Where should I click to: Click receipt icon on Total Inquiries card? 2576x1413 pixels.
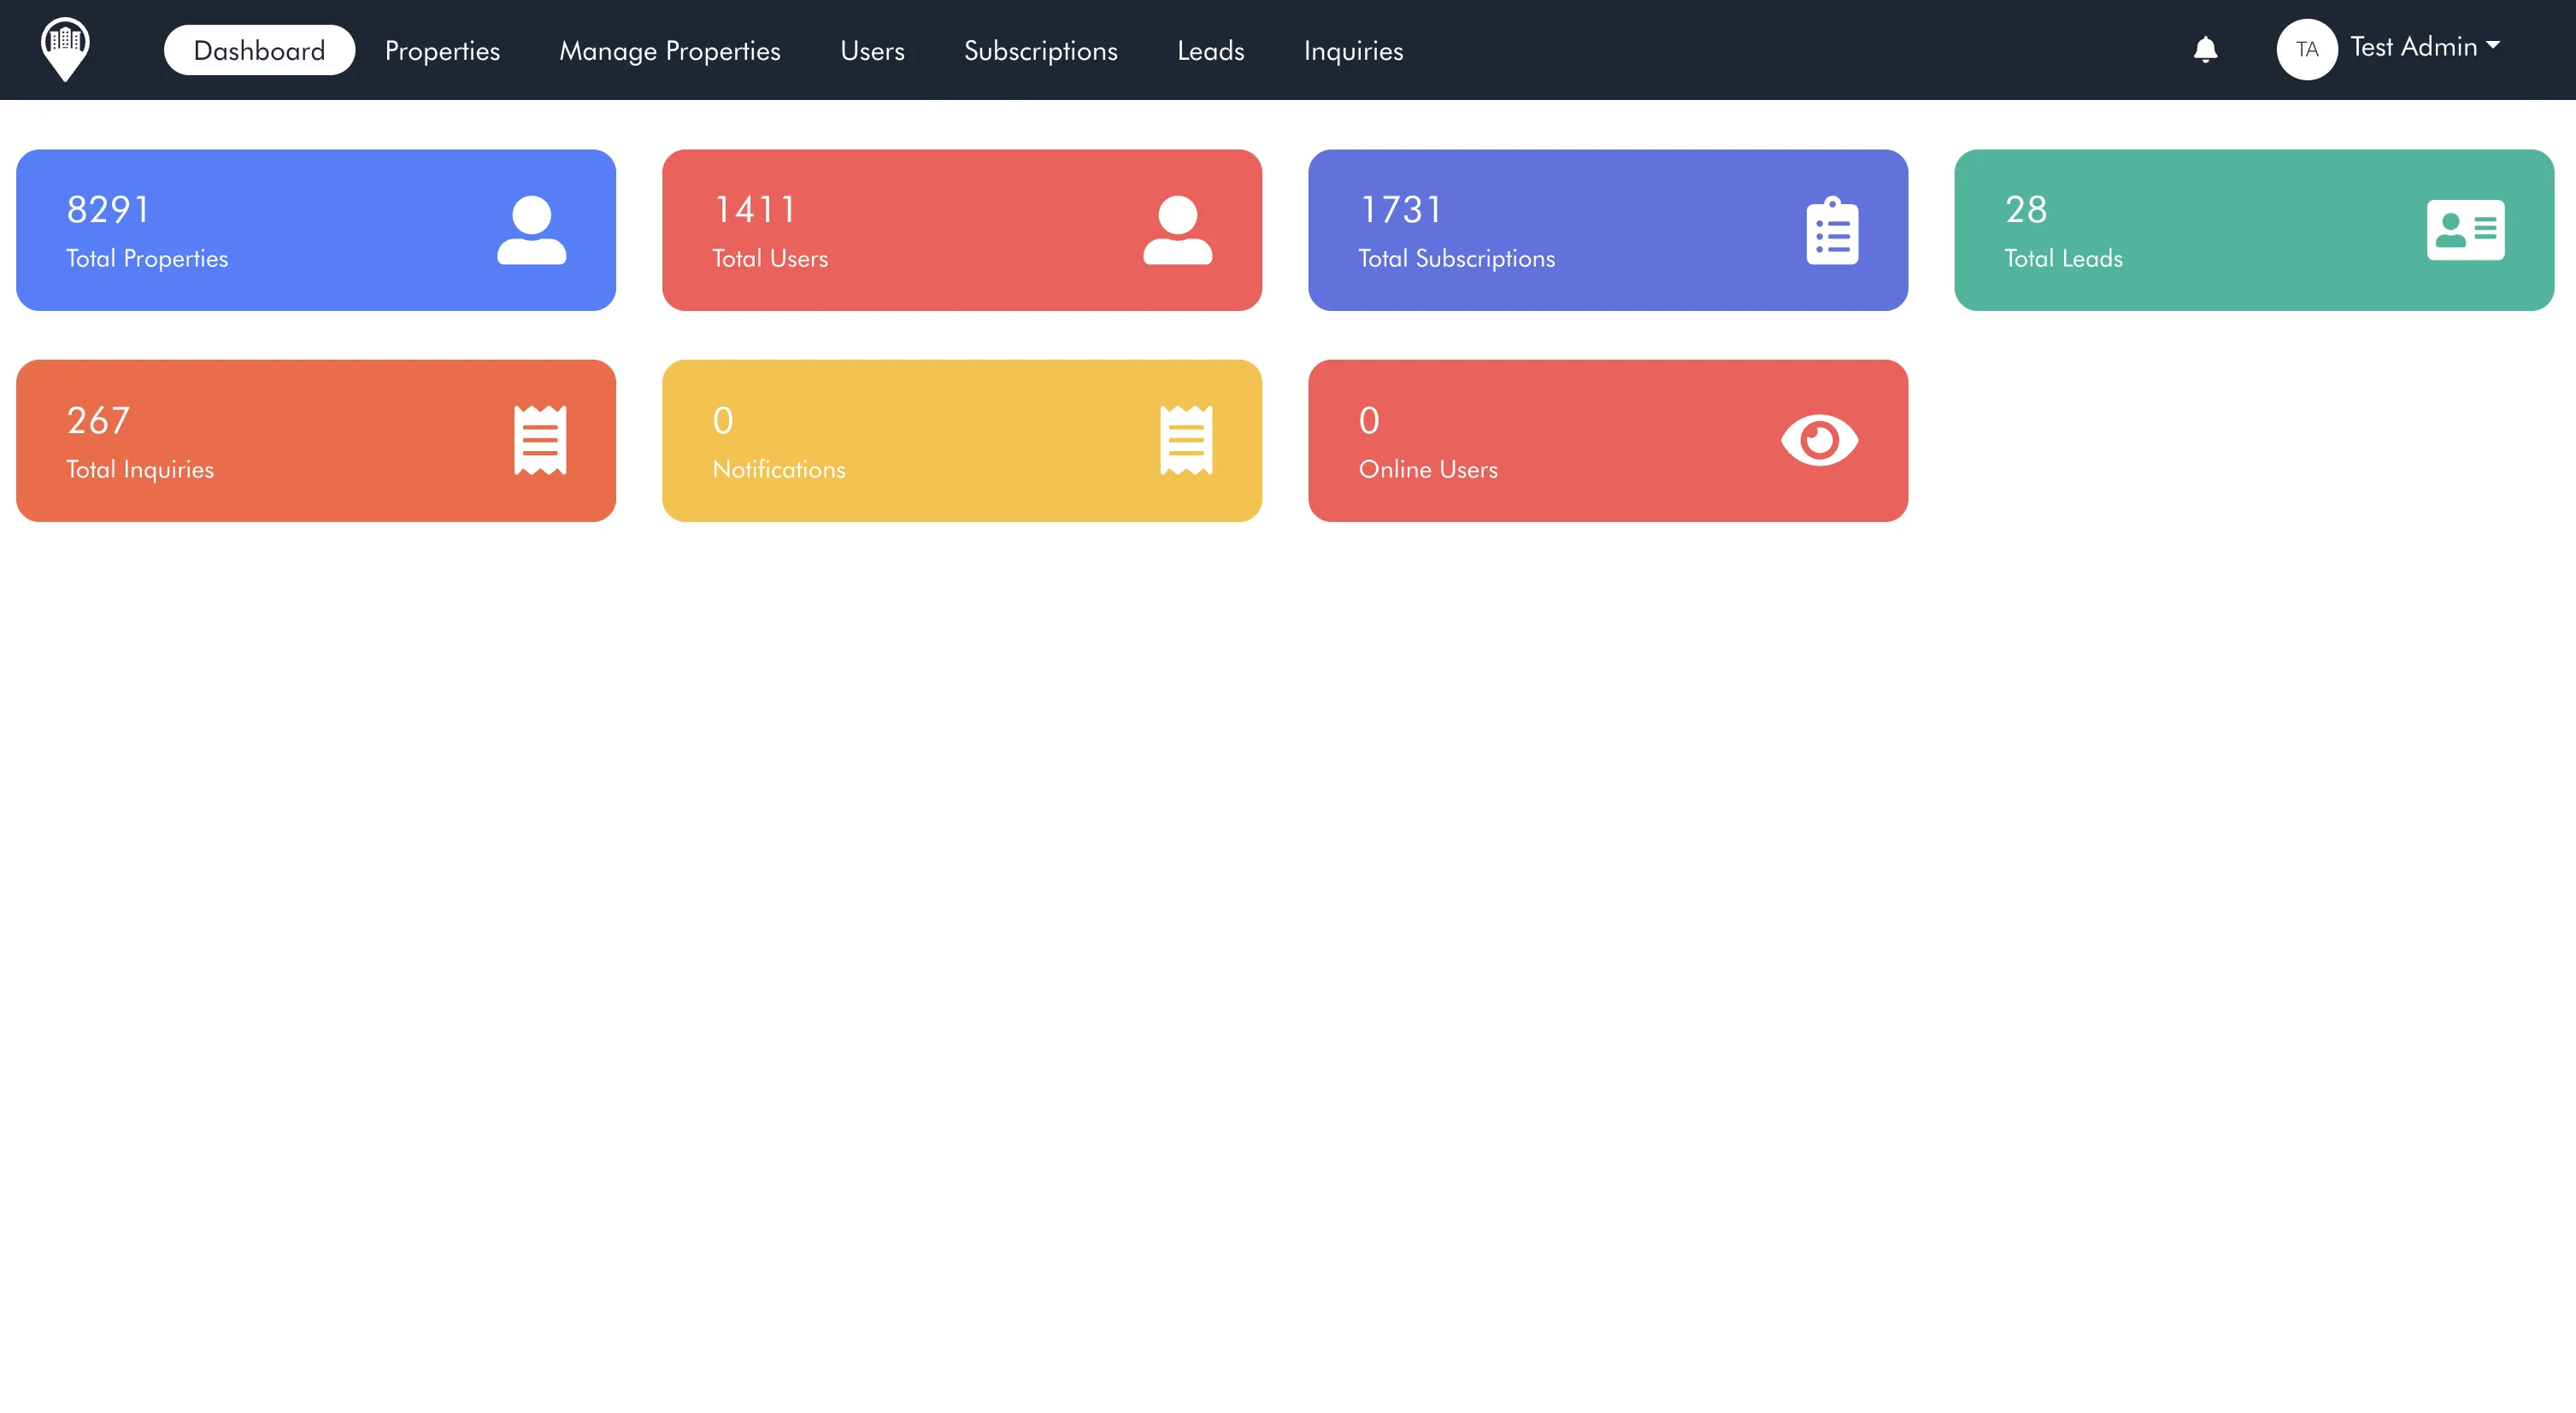(540, 440)
